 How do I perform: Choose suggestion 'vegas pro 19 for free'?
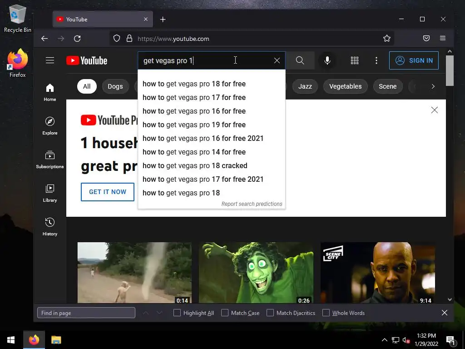[x=212, y=125]
